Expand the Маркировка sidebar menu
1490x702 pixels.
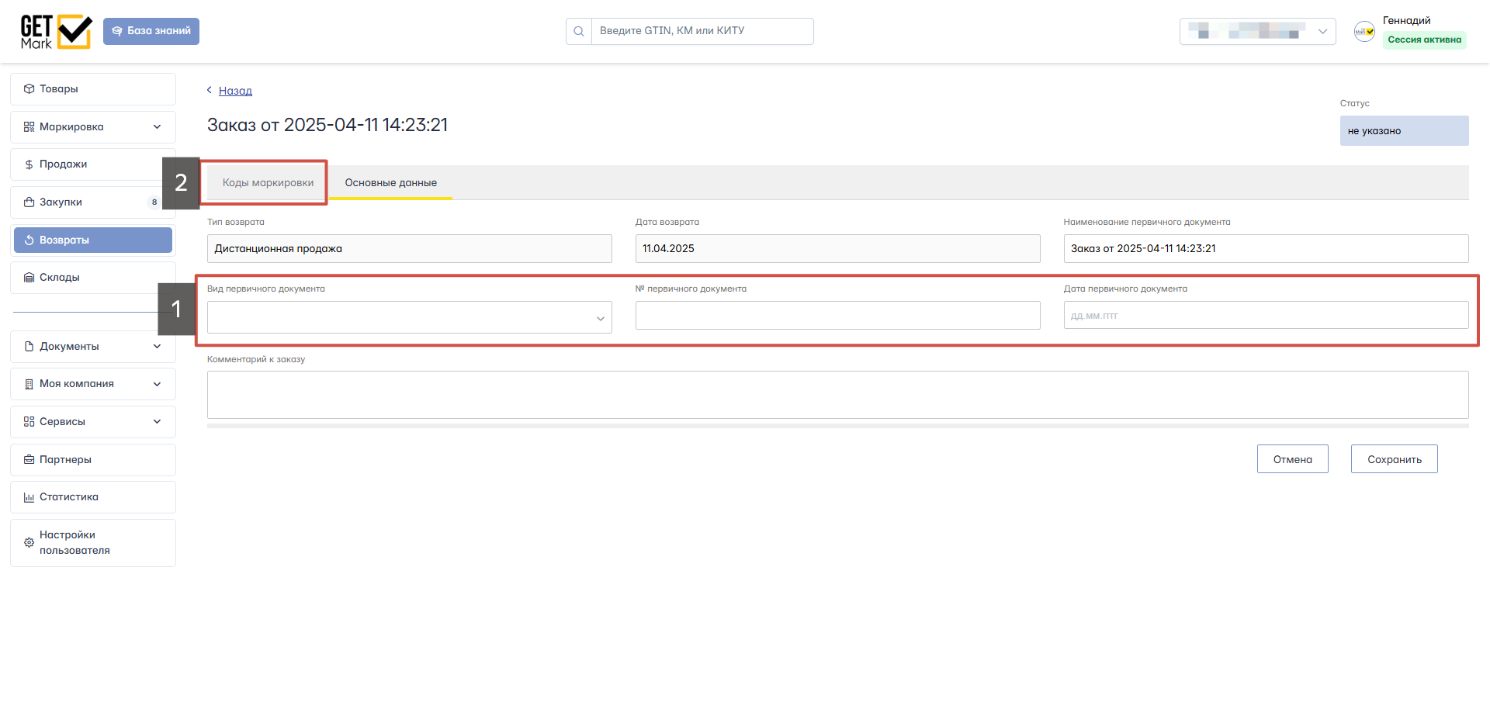[157, 127]
